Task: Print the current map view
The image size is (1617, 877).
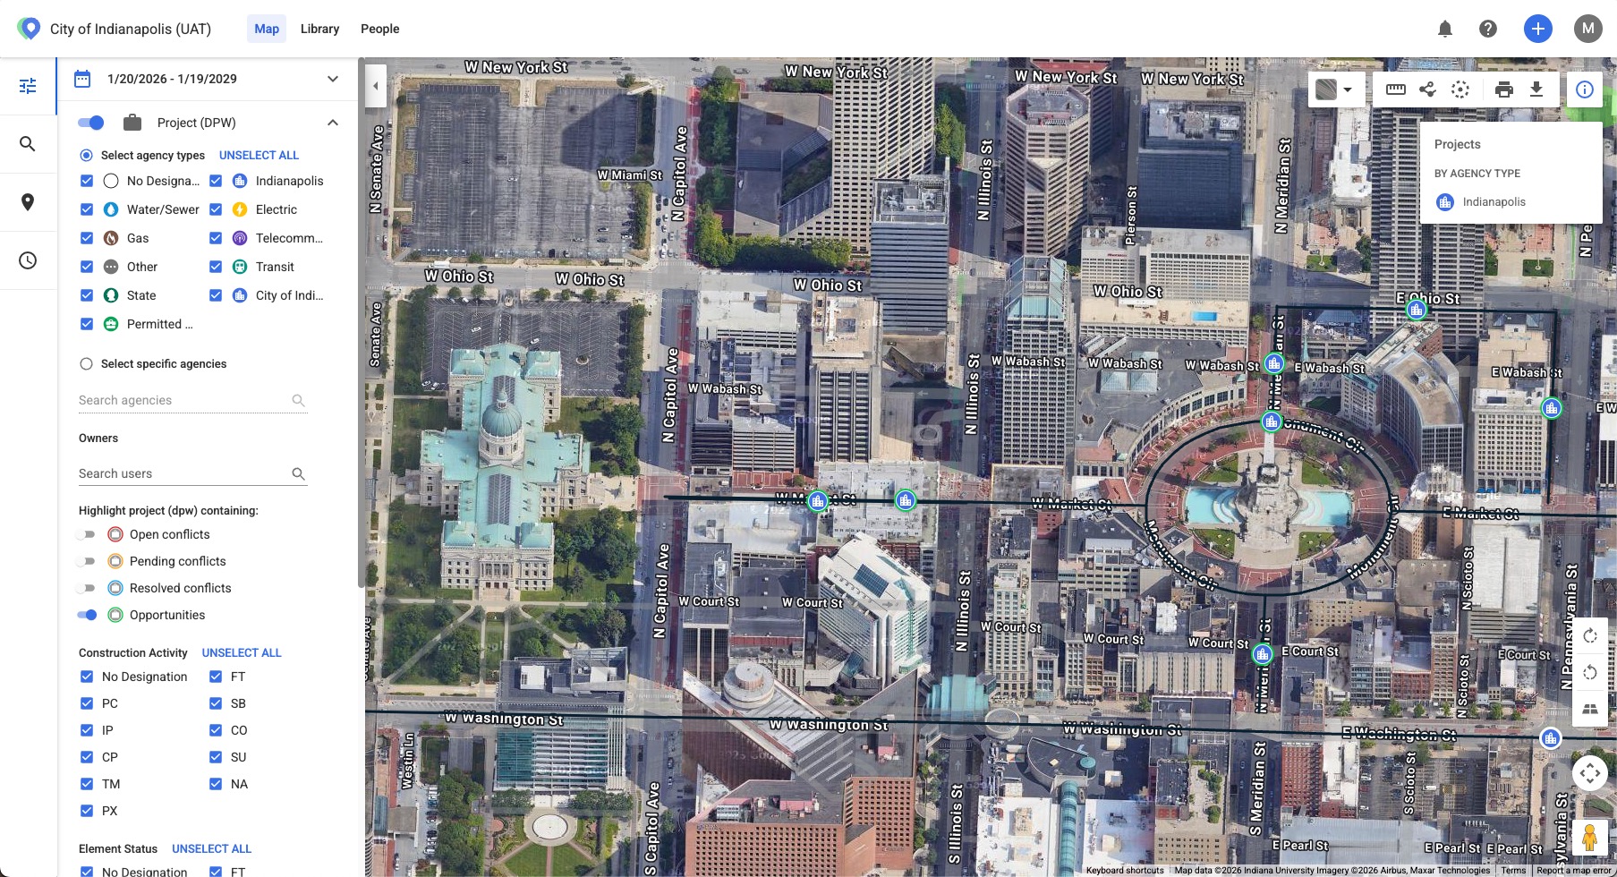Action: pos(1503,89)
